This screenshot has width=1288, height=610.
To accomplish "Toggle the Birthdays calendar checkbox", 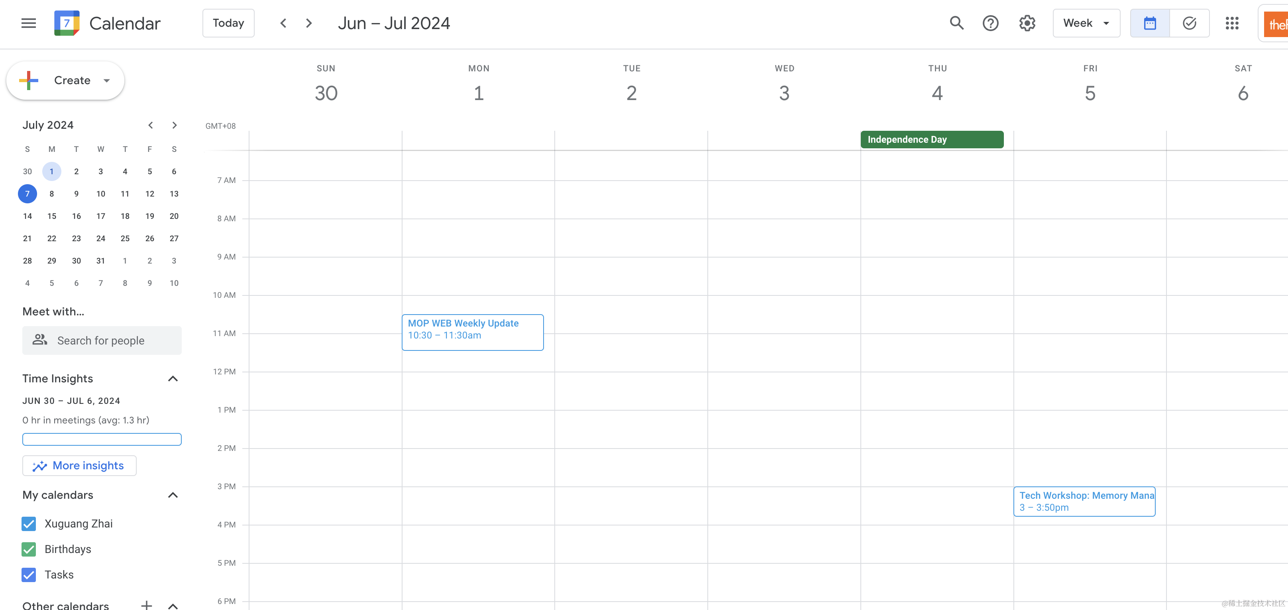I will (29, 549).
